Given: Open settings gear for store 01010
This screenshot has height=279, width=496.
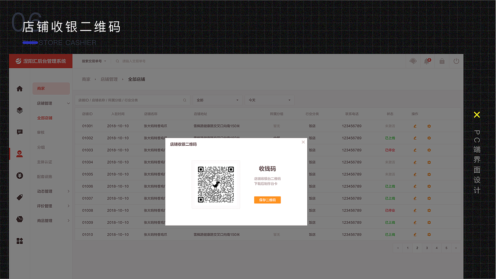Looking at the screenshot, I should tap(429, 234).
